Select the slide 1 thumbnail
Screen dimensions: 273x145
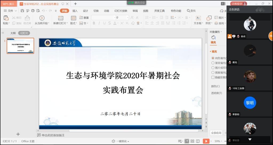[21, 46]
